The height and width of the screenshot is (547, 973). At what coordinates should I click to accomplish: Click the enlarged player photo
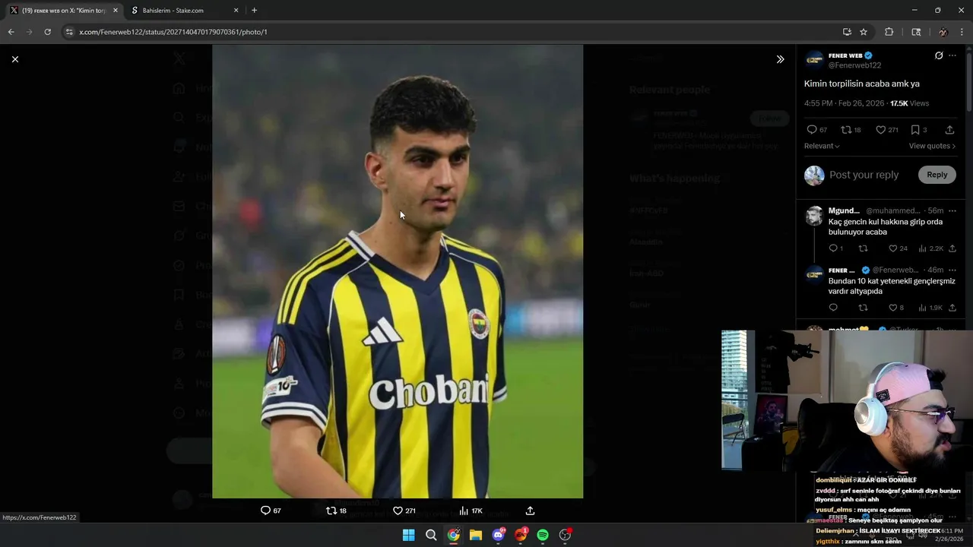click(398, 271)
